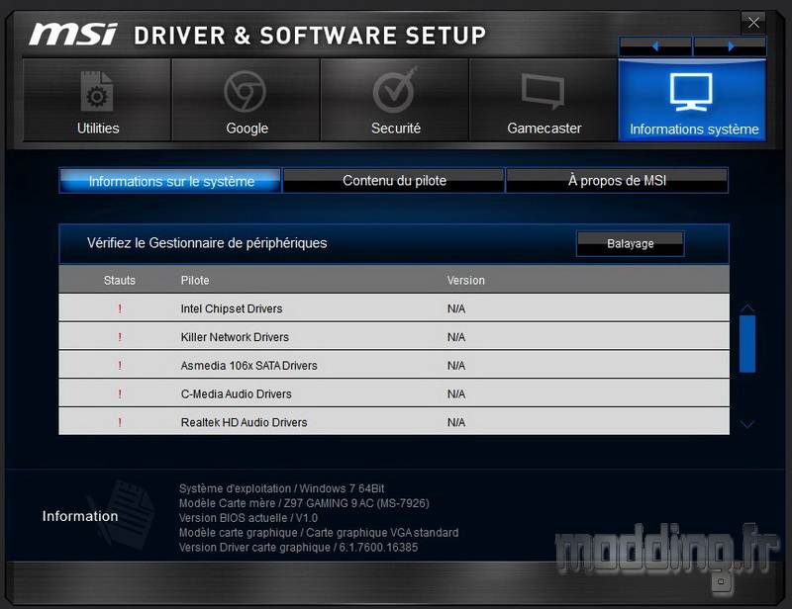Open the À propos de MSI tab

[617, 181]
